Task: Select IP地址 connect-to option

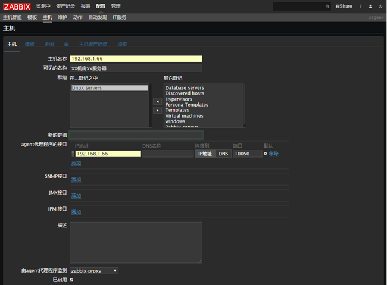Action: click(x=205, y=154)
